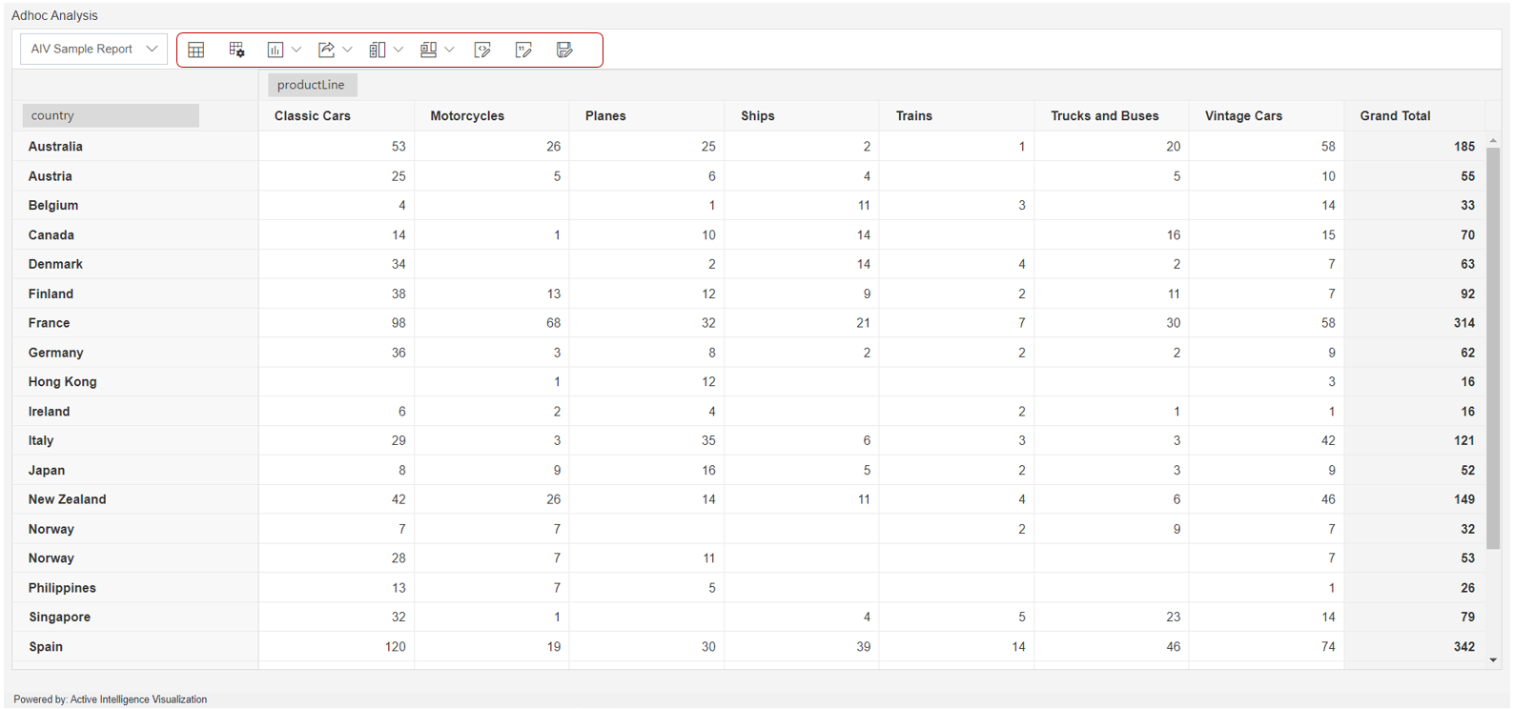Open the number format edit icon

[523, 50]
